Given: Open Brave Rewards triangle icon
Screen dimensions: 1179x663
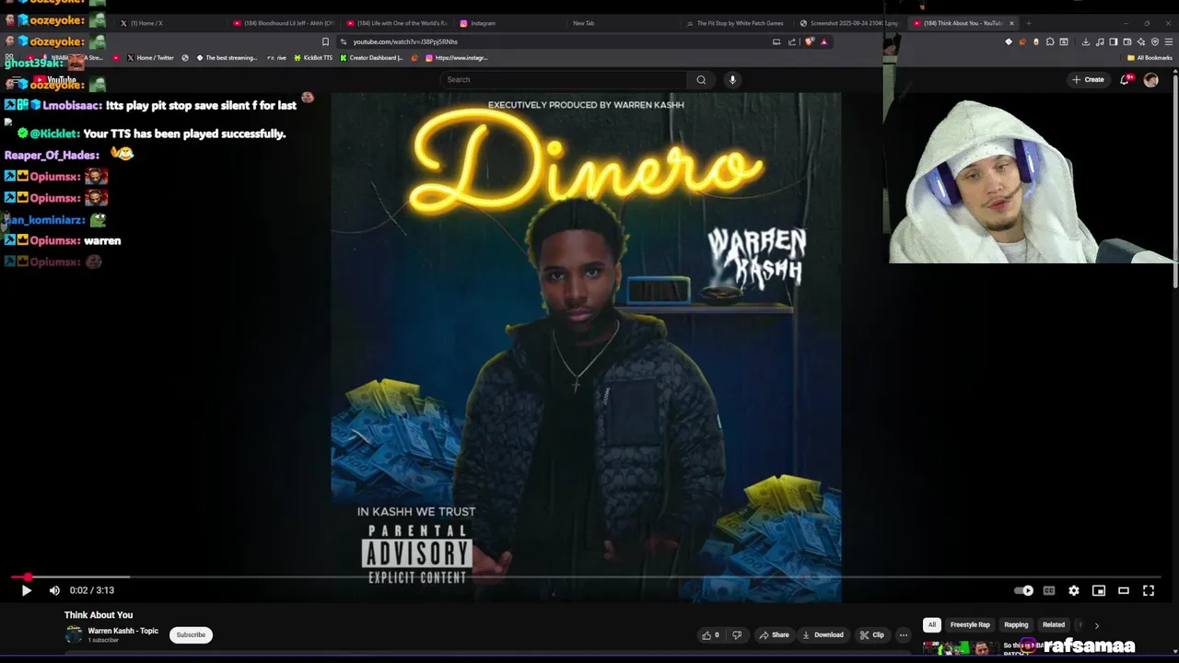Looking at the screenshot, I should tap(823, 41).
